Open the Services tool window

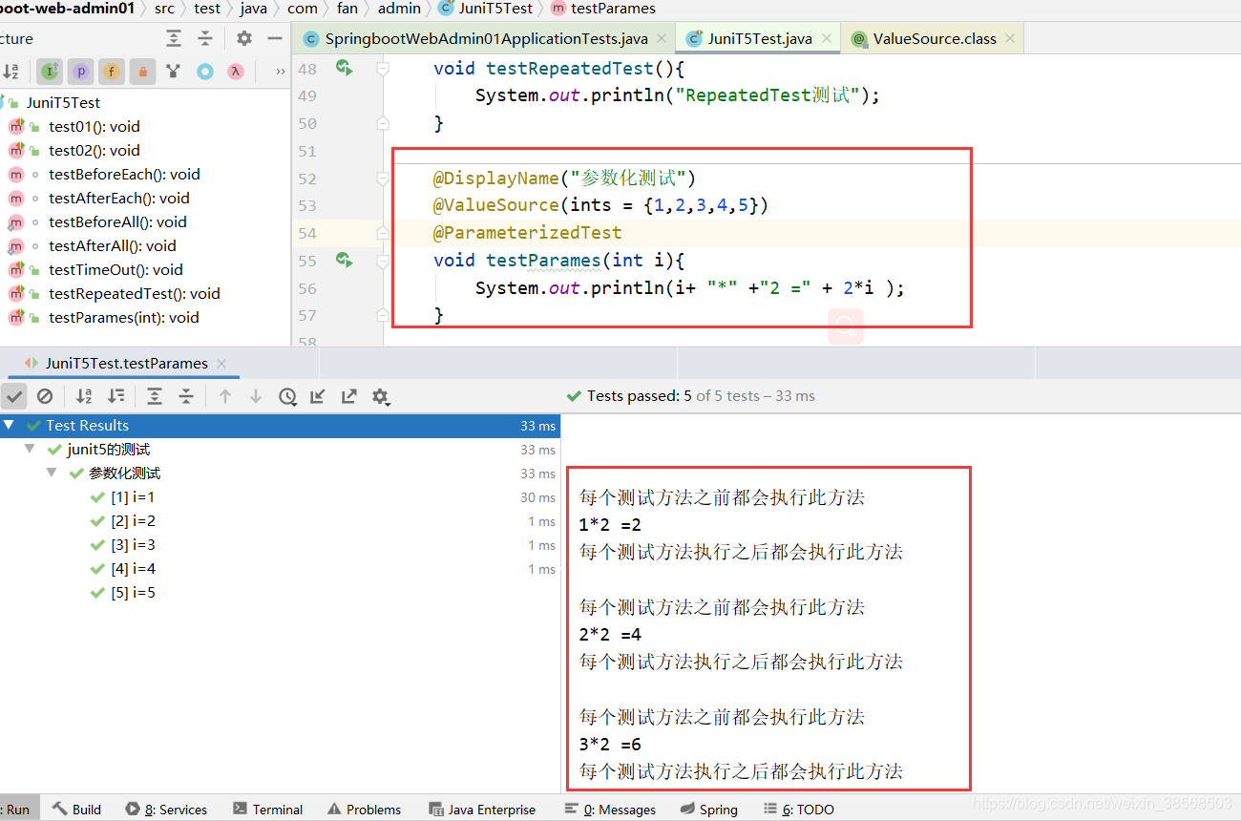(x=166, y=810)
